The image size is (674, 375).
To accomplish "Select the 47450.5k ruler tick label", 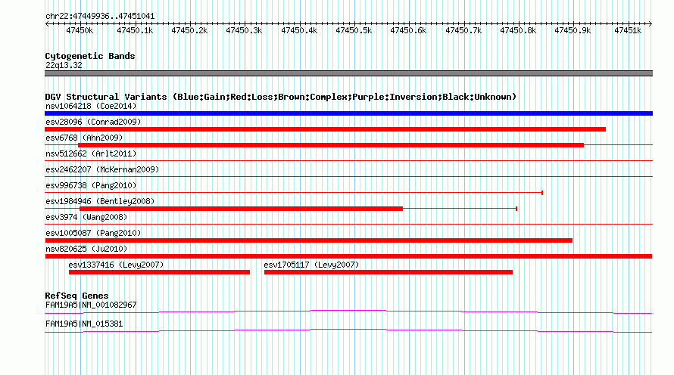I will 354,30.
